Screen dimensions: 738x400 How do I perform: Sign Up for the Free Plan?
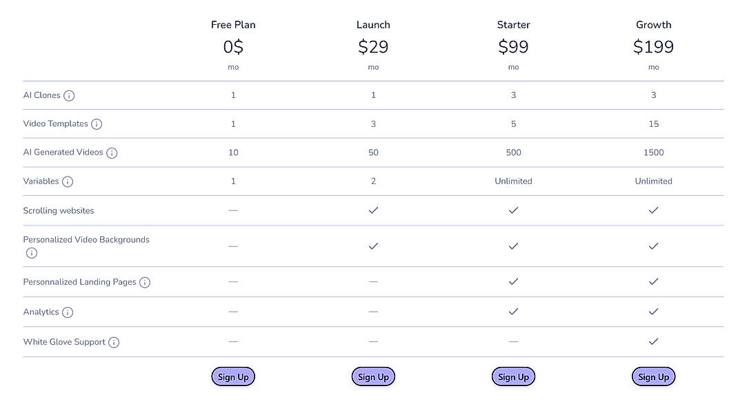233,377
